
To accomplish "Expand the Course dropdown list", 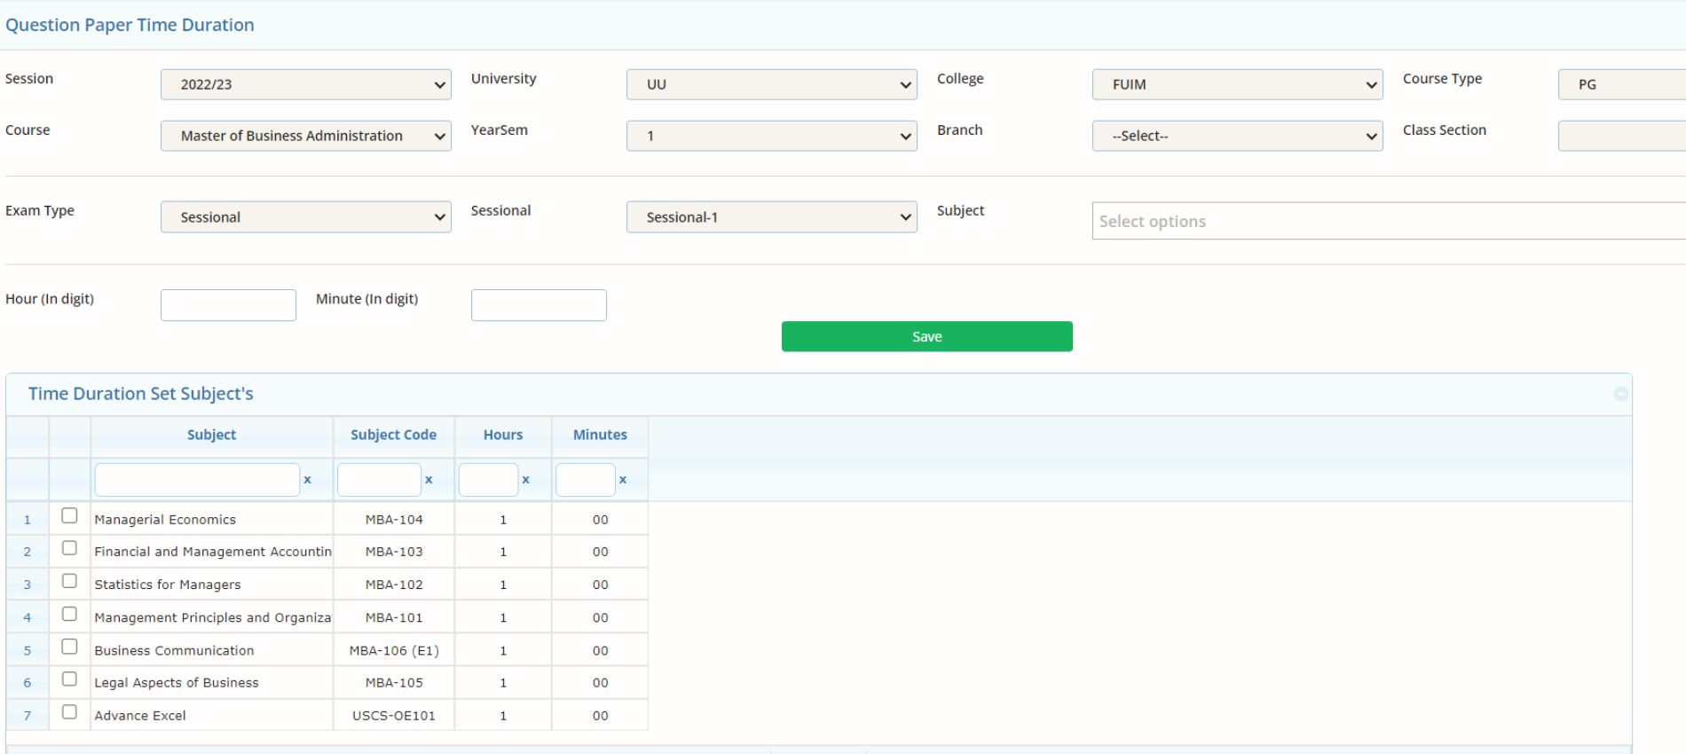I will (305, 136).
